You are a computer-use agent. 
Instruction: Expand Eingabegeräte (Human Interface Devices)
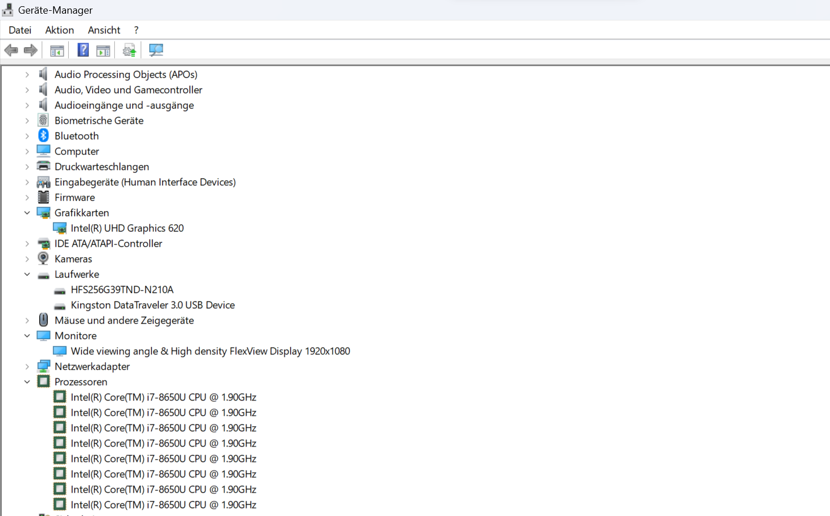pyautogui.click(x=27, y=182)
